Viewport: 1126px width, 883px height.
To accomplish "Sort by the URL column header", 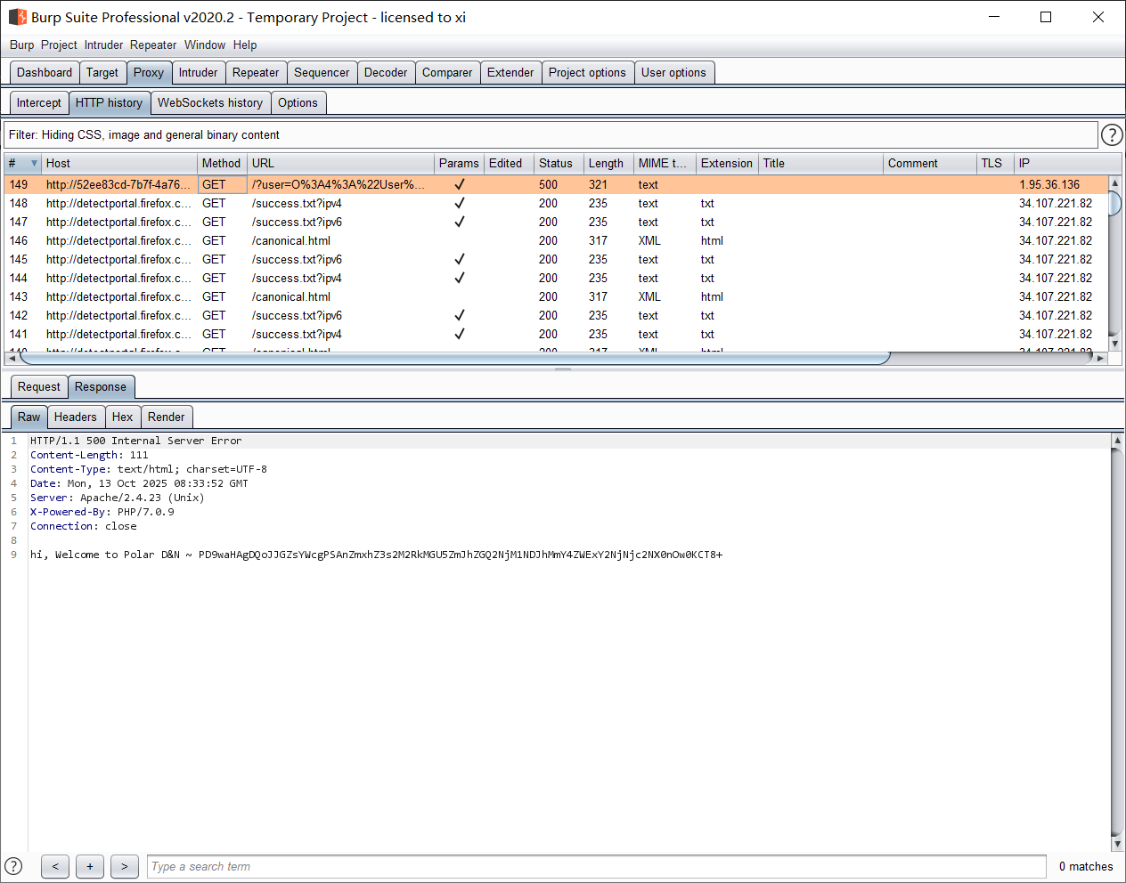I will click(x=340, y=163).
